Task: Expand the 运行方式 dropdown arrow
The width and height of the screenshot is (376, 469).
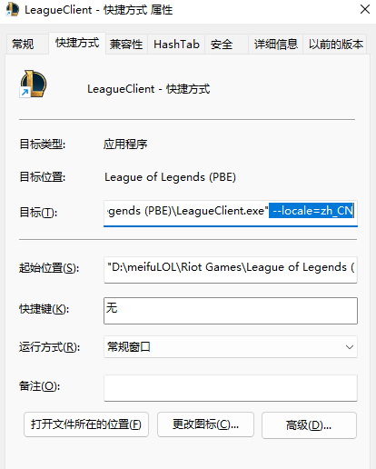Action: pyautogui.click(x=350, y=347)
